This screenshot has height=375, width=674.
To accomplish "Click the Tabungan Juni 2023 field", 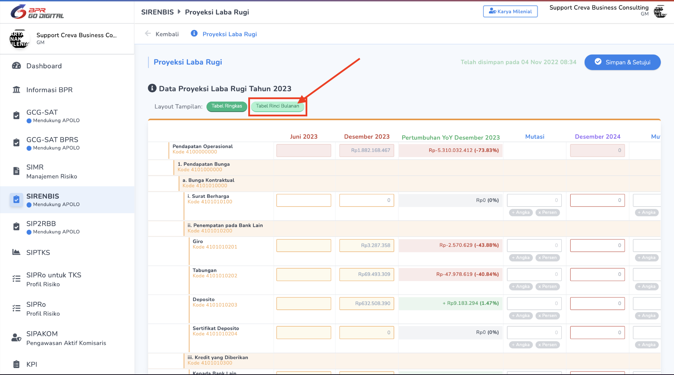I will [x=304, y=275].
